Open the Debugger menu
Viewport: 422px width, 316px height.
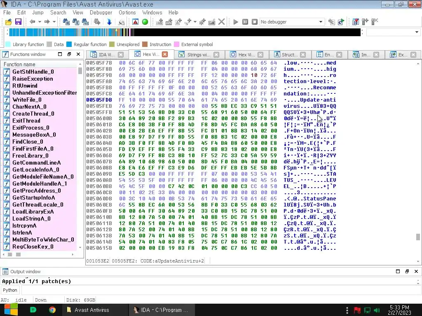pyautogui.click(x=101, y=12)
